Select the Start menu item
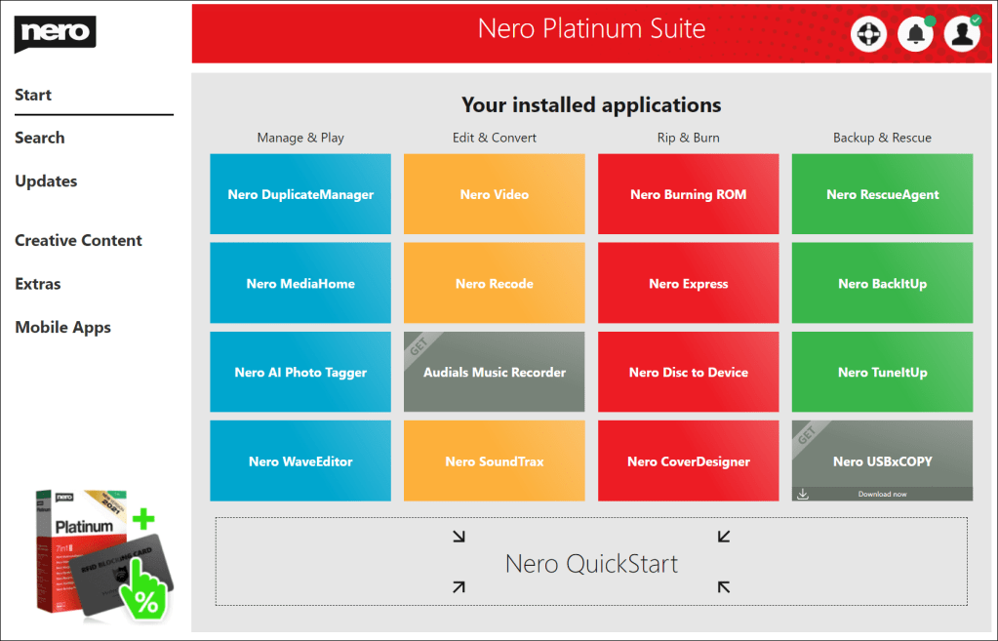 pyautogui.click(x=33, y=95)
